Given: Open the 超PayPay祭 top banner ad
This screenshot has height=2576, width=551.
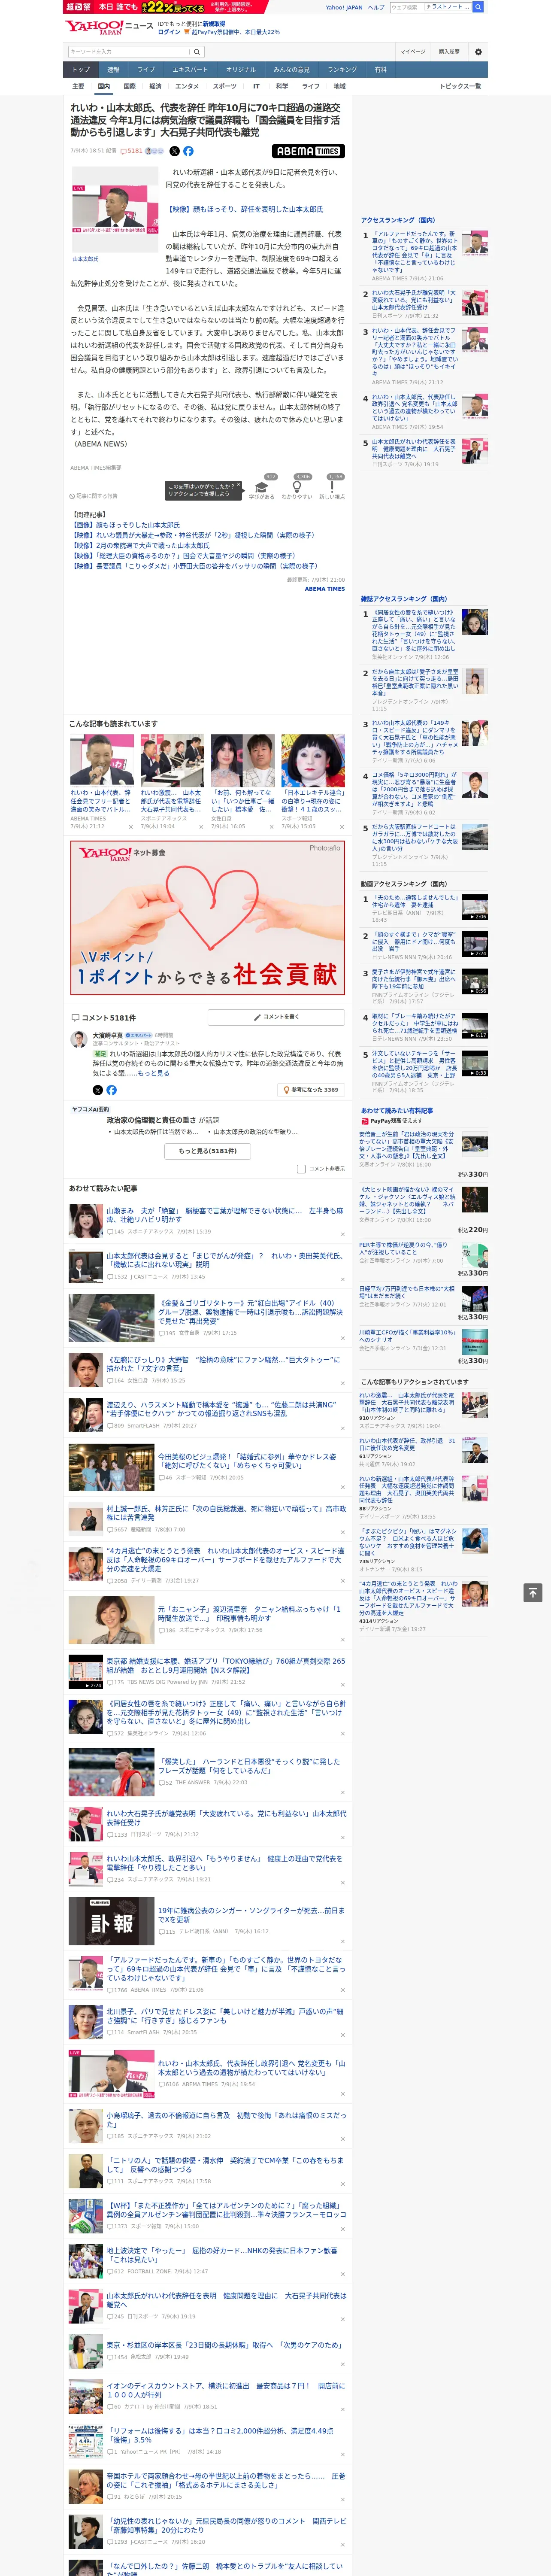Looking at the screenshot, I should [165, 7].
